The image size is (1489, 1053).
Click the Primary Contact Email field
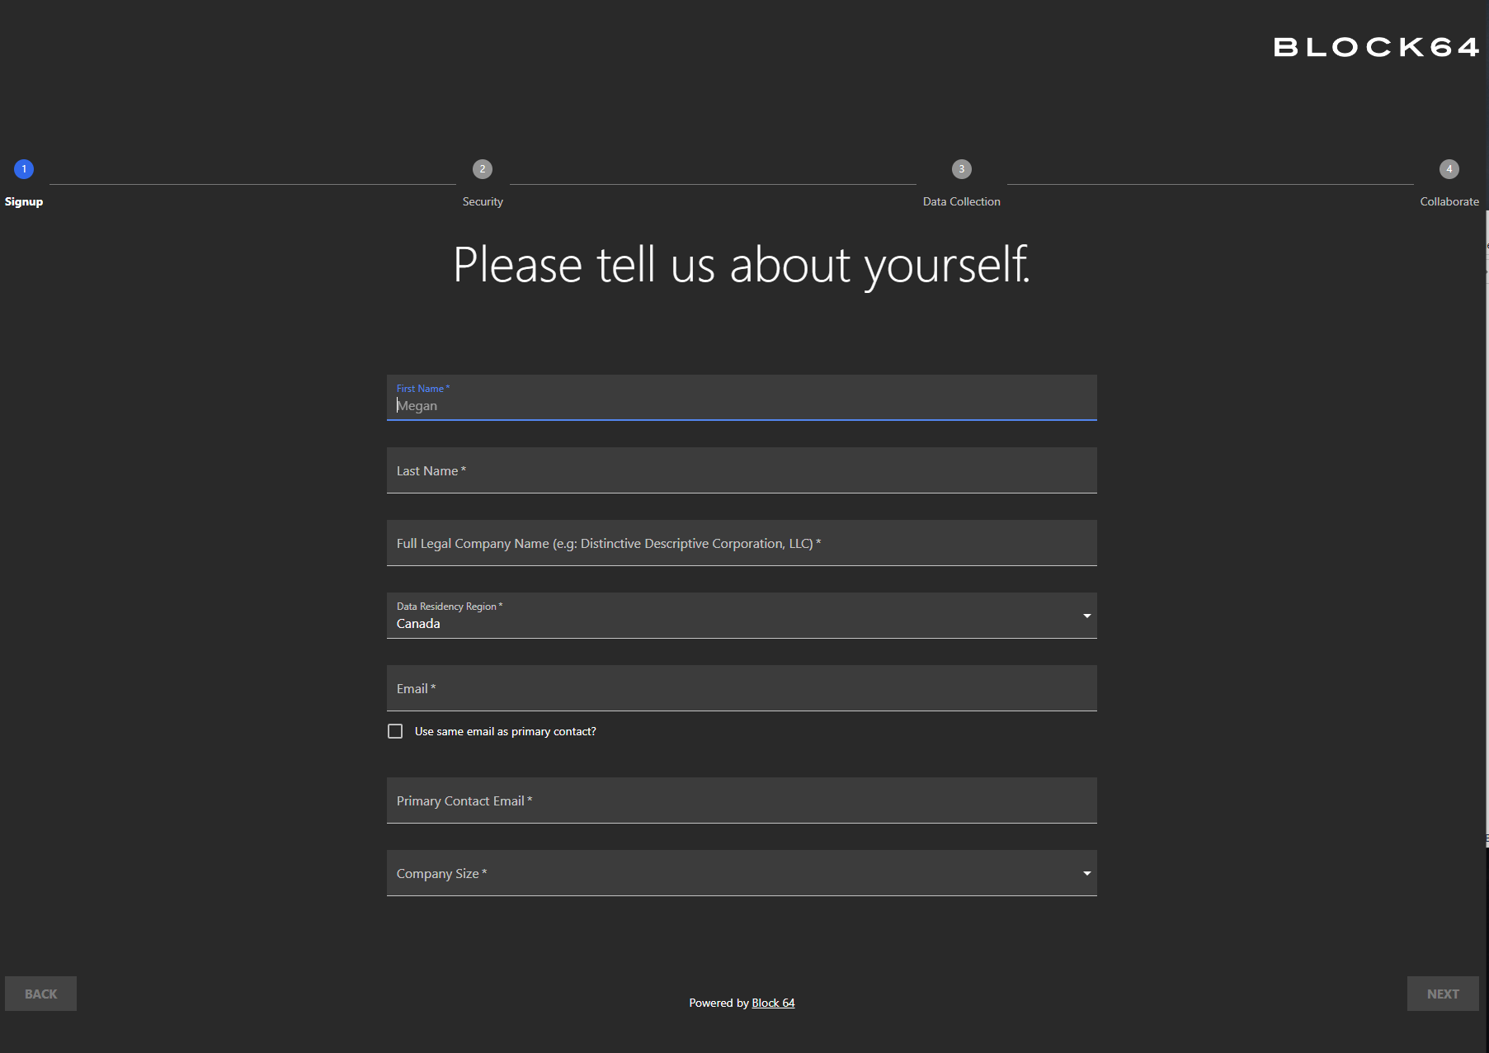tap(741, 800)
